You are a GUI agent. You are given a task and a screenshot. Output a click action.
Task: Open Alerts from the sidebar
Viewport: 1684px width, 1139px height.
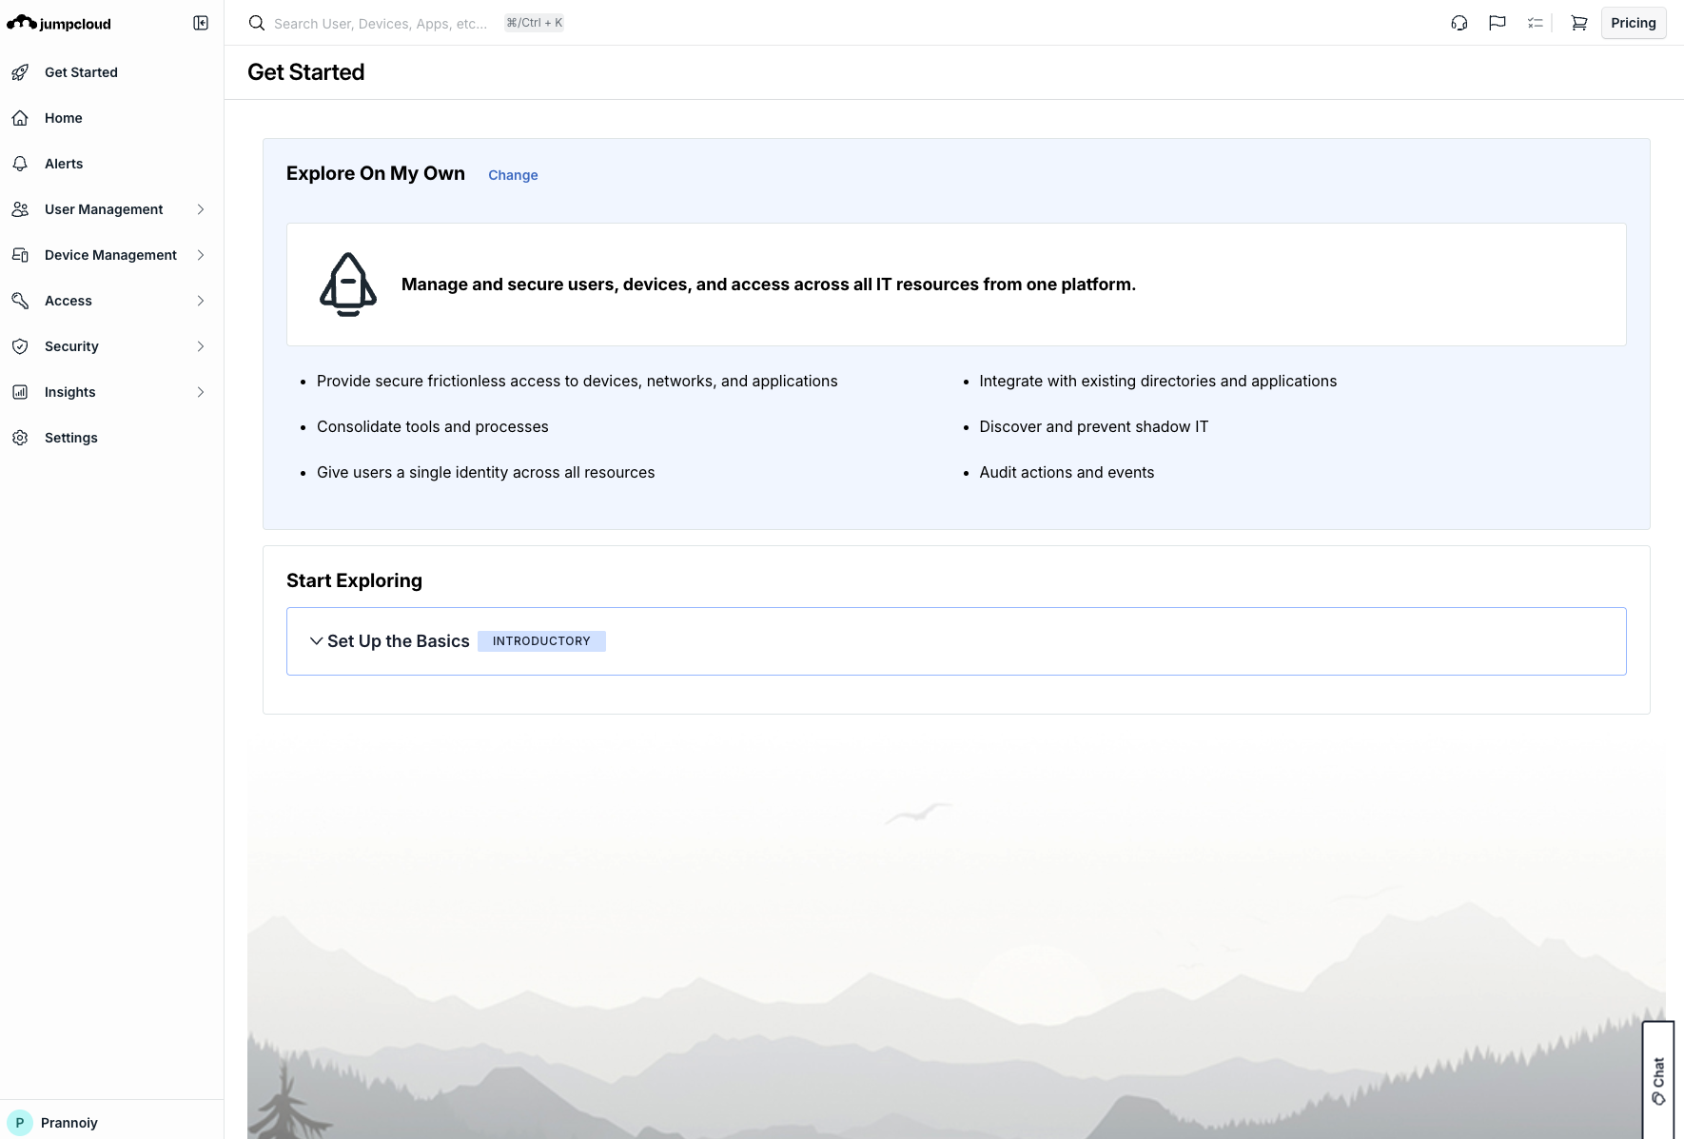(x=63, y=164)
